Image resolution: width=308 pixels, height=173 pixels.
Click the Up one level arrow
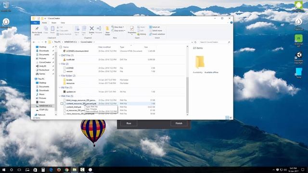[x=46, y=42]
